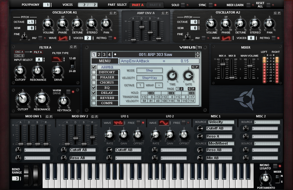Open arpeggiator page 2
Image resolution: width=293 pixels, height=190 pixels.
click(x=181, y=89)
